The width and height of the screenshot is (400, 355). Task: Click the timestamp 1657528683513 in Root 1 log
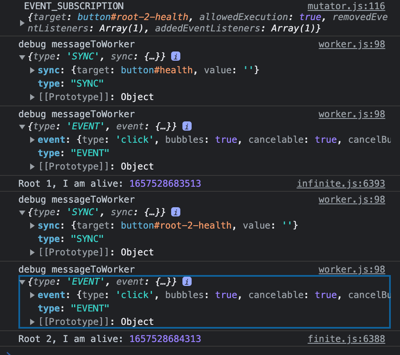pos(165,183)
